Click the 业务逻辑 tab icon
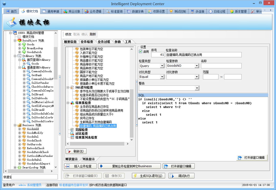Screen dimensions: 276x190 [x=86, y=11]
